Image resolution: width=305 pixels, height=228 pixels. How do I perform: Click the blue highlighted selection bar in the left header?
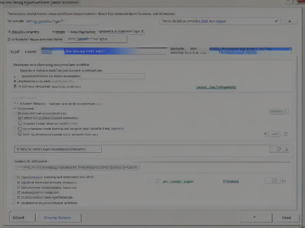click(x=116, y=51)
